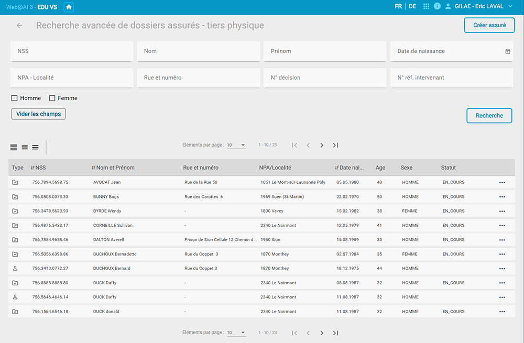524x343 pixels.
Task: Click the Créer assuré button
Action: click(x=489, y=25)
